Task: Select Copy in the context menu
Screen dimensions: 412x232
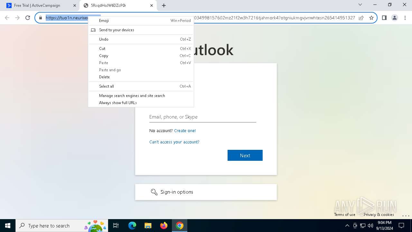Action: coord(141,56)
